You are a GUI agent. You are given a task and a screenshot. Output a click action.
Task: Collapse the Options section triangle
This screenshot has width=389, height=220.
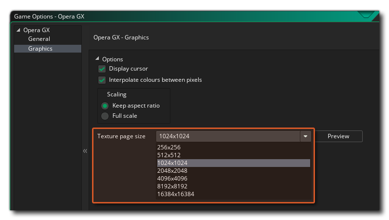coord(97,59)
